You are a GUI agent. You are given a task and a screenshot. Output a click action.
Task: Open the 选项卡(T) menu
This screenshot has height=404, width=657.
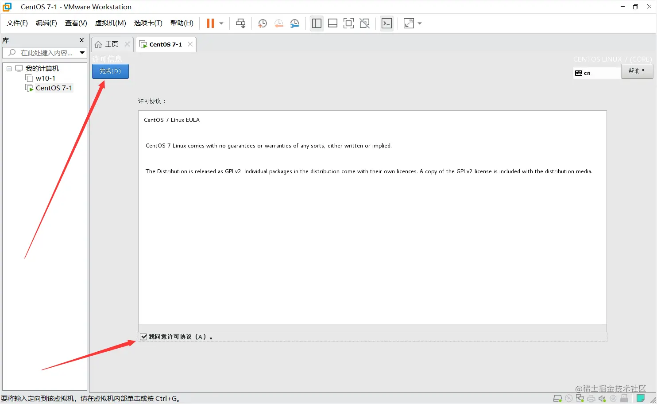click(148, 23)
